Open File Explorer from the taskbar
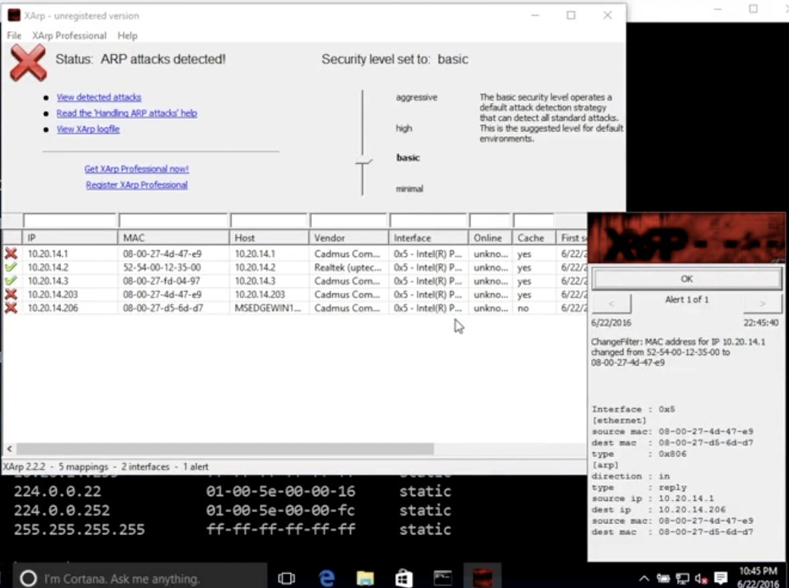Screen dimensions: 789x588 click(x=365, y=579)
